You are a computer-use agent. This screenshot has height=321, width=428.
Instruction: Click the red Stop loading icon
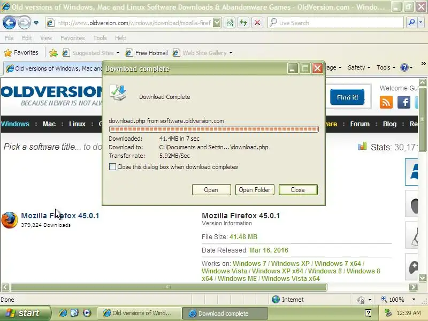pyautogui.click(x=257, y=23)
